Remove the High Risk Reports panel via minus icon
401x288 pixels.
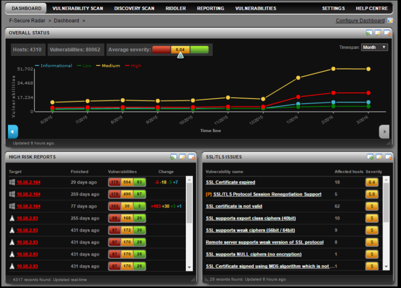pos(191,157)
